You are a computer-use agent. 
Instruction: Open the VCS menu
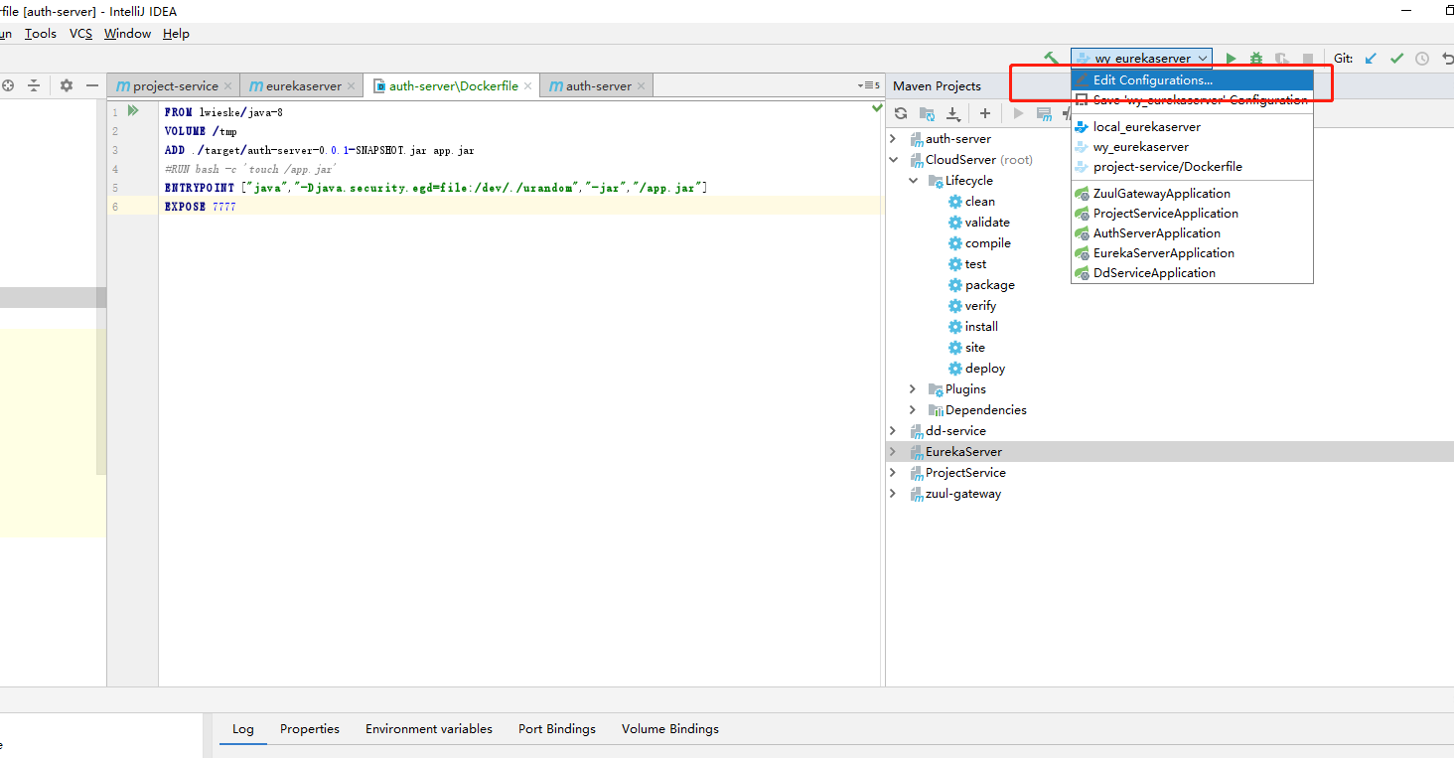click(80, 34)
